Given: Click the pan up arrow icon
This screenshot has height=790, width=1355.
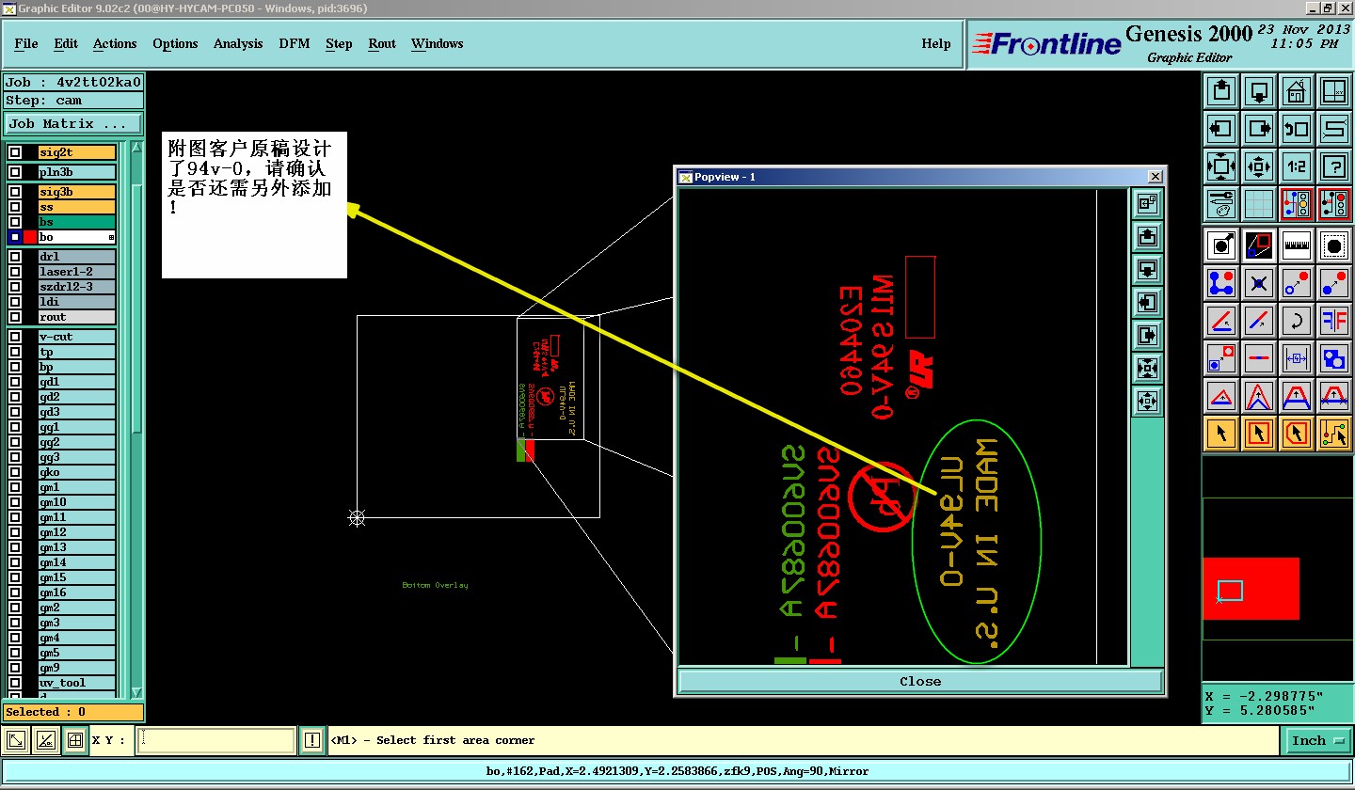Looking at the screenshot, I should (x=1221, y=91).
